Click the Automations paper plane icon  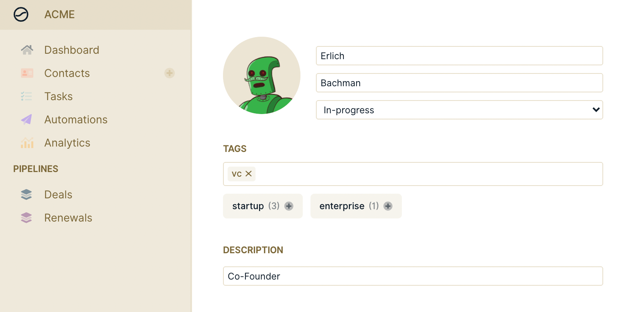tap(26, 119)
